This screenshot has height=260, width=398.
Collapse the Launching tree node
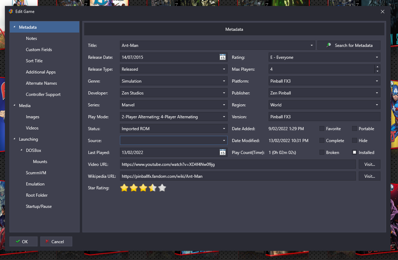(14, 139)
